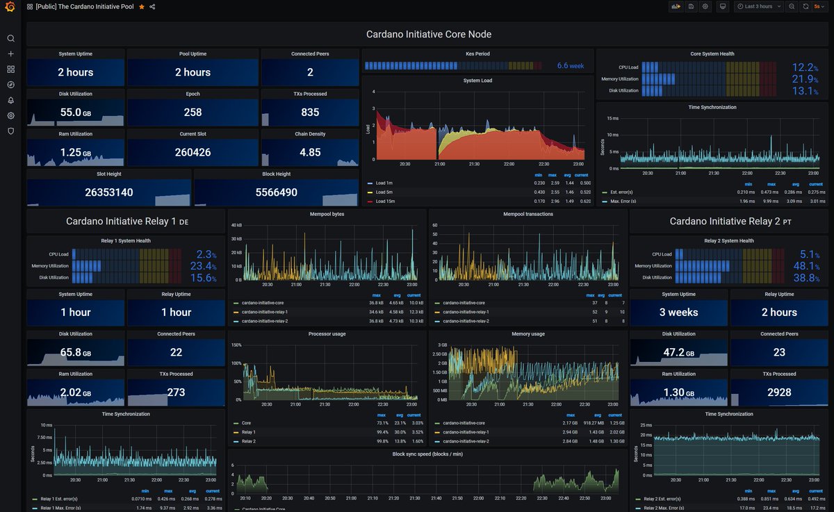This screenshot has height=512, width=834.
Task: Click the Kes Period value 6.6 week
Action: pos(571,66)
